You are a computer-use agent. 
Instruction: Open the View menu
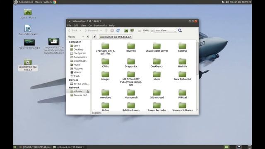pos(83,26)
